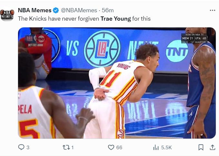Click the Clippers logo in the image
The width and height of the screenshot is (219, 156).
102,49
